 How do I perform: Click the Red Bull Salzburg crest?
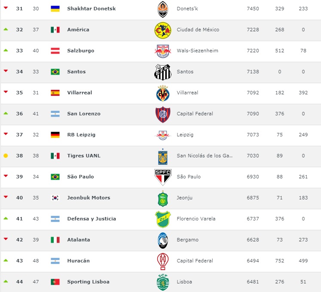(x=163, y=51)
